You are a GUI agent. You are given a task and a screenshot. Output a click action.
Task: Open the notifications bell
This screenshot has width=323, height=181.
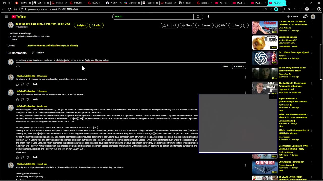tap(305, 17)
